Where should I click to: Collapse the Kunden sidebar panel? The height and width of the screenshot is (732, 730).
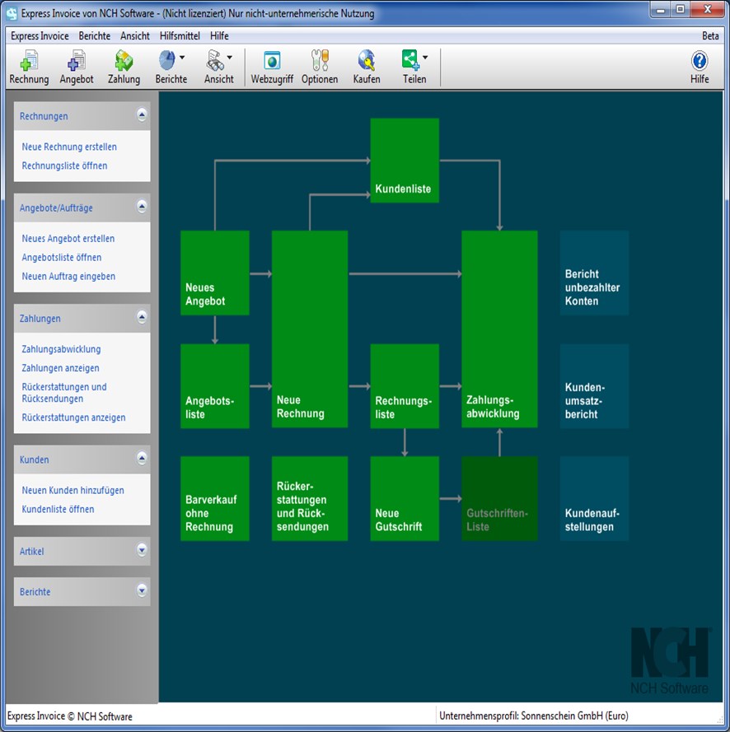(x=142, y=459)
